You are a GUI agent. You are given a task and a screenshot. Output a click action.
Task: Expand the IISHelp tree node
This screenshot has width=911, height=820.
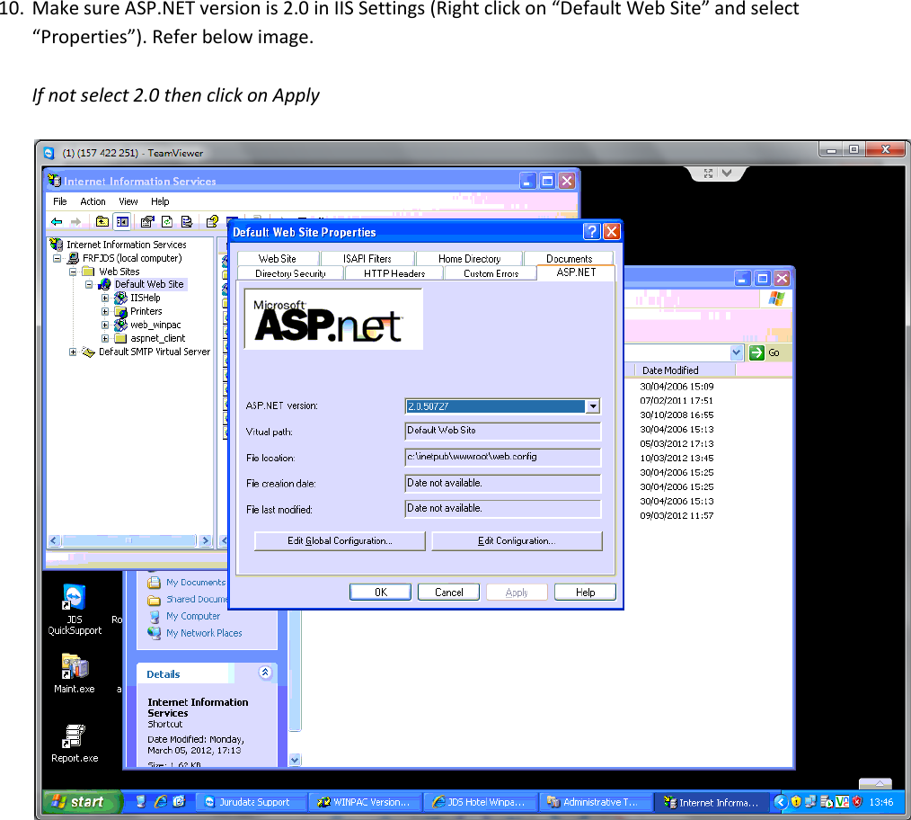[105, 298]
